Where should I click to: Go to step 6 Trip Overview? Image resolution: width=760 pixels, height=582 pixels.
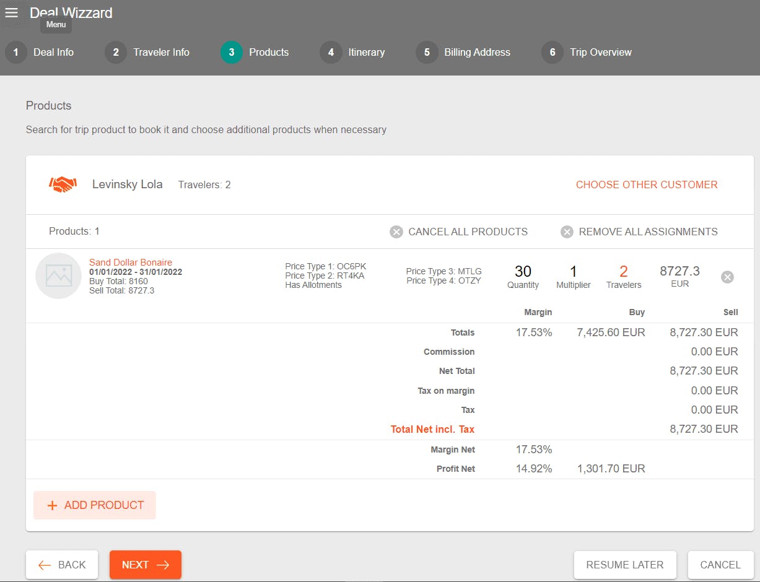587,52
